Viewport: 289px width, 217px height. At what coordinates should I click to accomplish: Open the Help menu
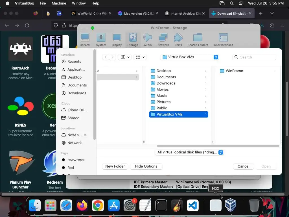95,3
